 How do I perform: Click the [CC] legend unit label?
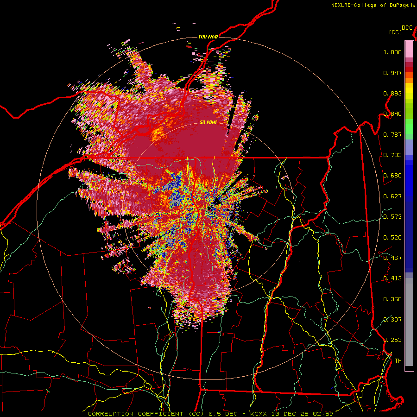coord(396,32)
